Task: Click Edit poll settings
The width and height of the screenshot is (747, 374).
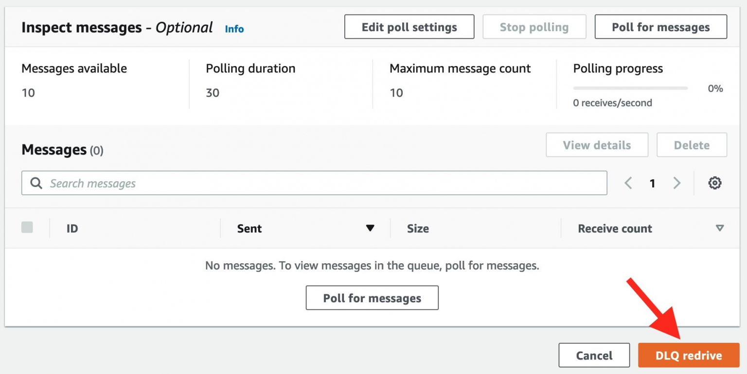Action: coord(409,27)
